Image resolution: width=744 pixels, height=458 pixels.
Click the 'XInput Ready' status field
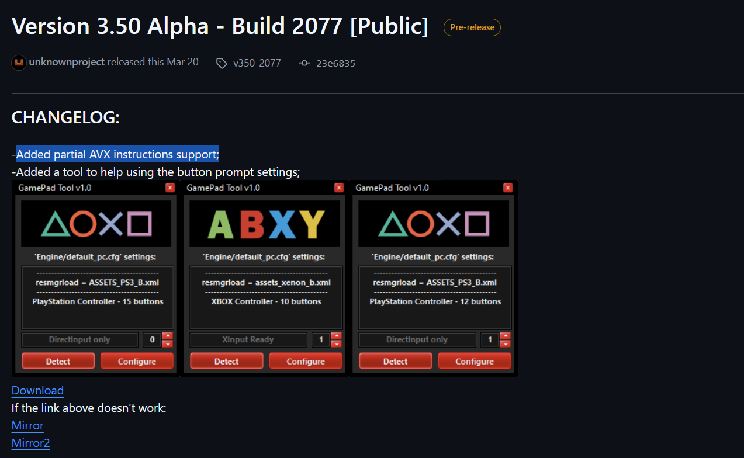coord(248,339)
